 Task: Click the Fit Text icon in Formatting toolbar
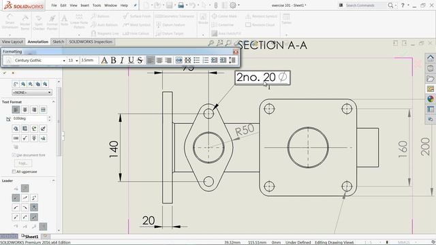click(178, 61)
